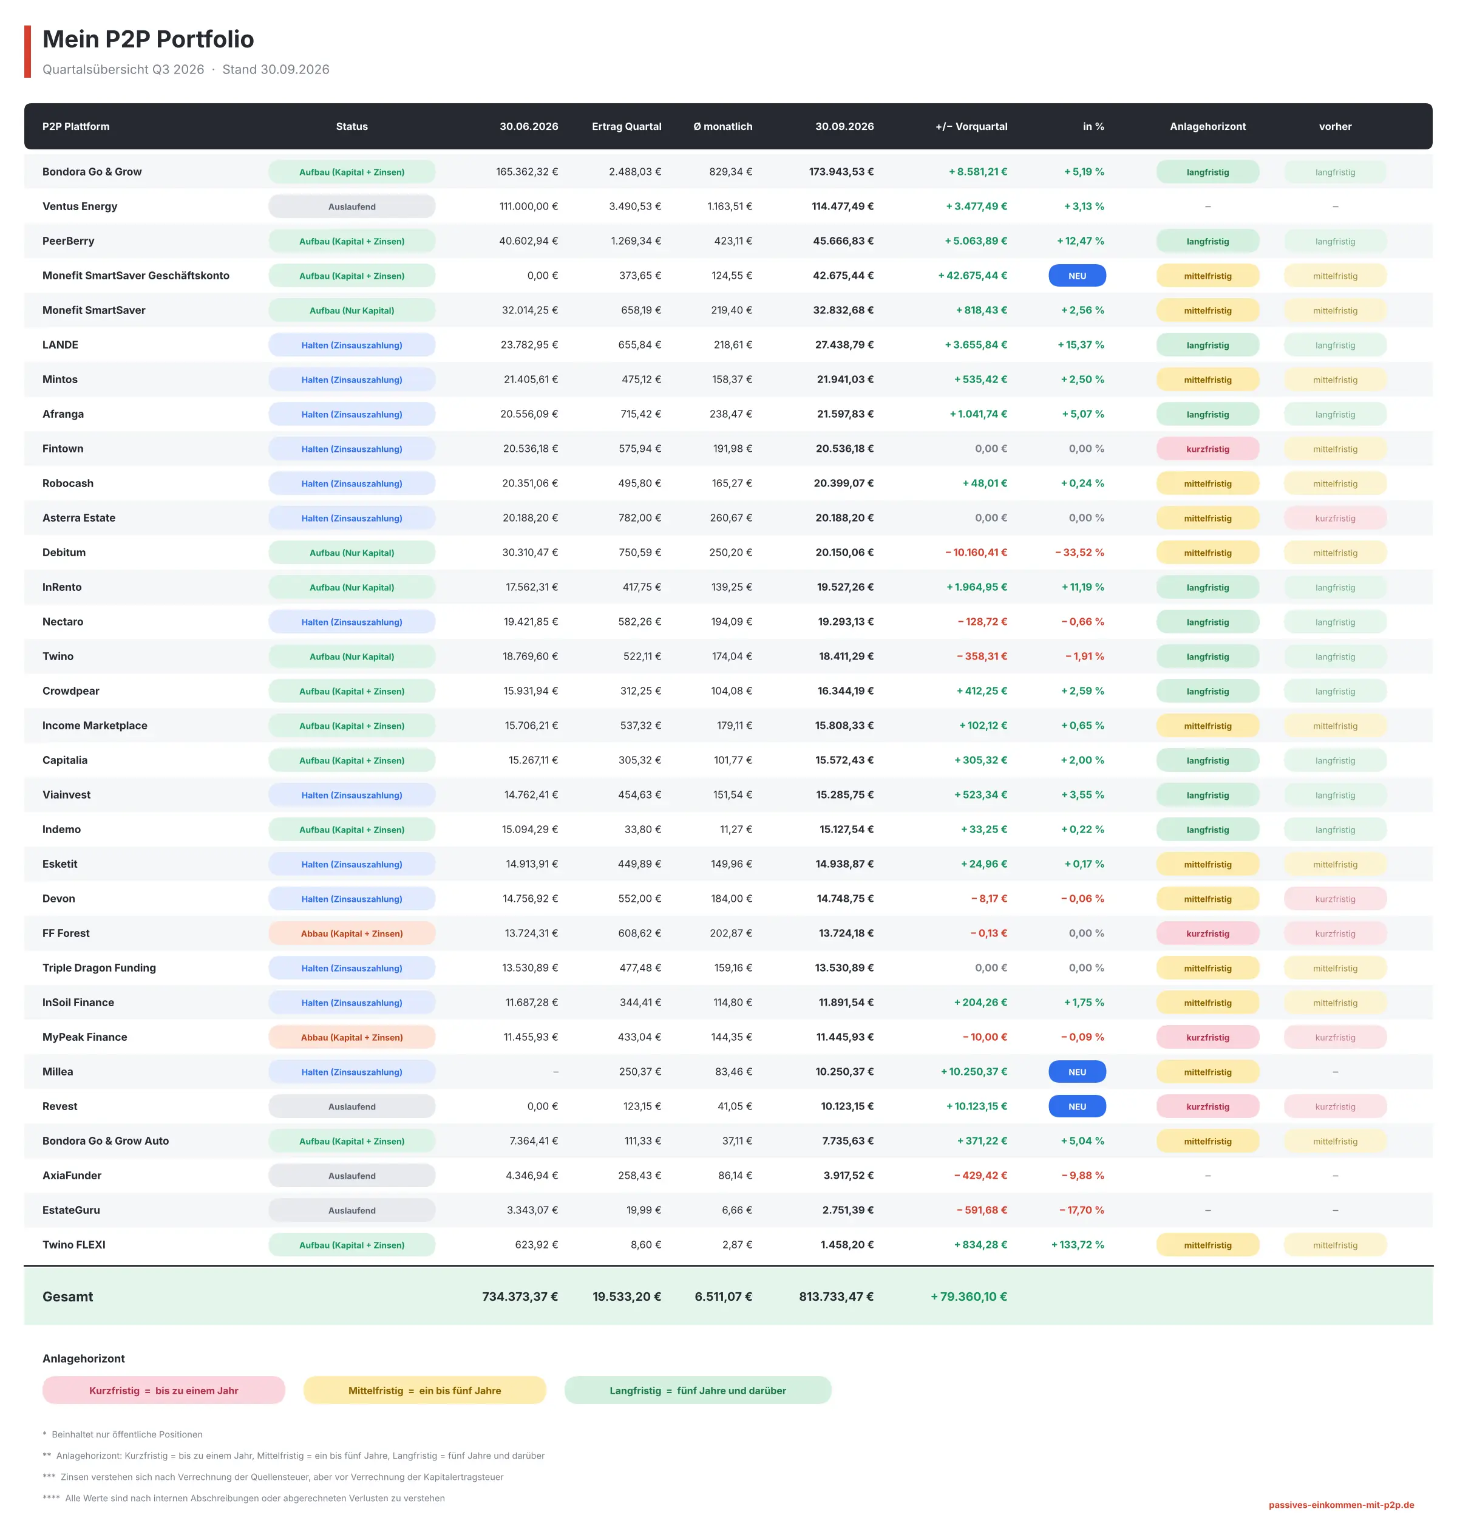Click the Gesamt total 813.733,47 €
Image resolution: width=1457 pixels, height=1523 pixels.
[836, 1296]
